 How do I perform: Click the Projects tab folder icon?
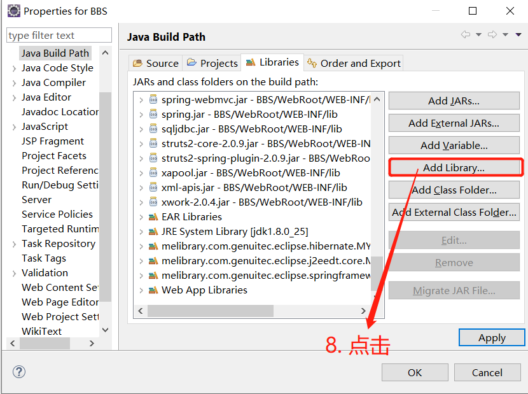coord(191,62)
